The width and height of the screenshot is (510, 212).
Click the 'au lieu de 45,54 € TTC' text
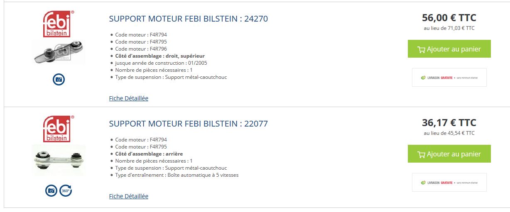click(x=449, y=133)
